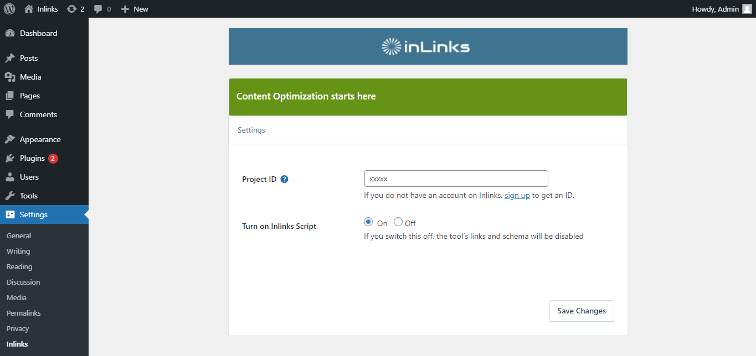This screenshot has width=756, height=356.
Task: Open Writing settings submenu
Action: coord(18,251)
